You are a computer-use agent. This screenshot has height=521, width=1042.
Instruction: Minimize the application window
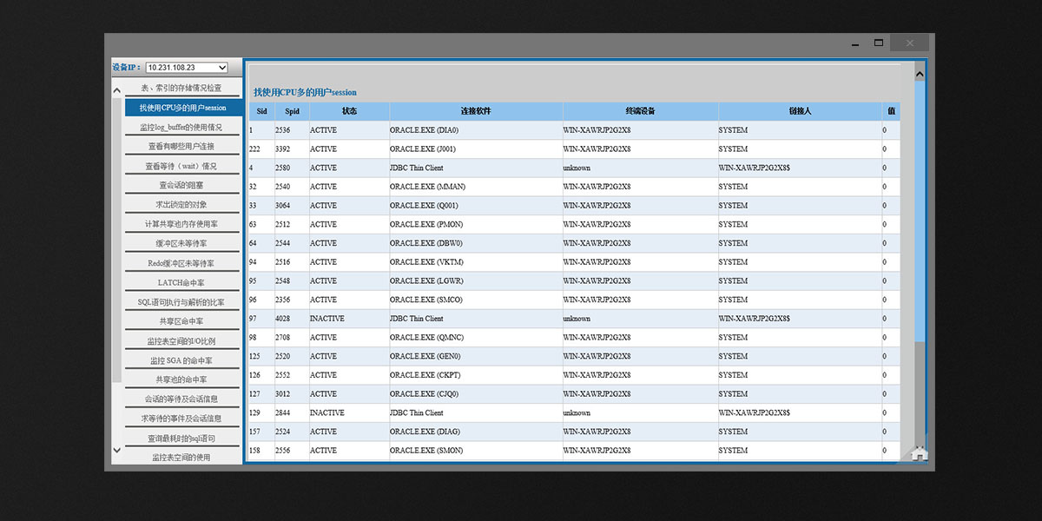click(855, 43)
